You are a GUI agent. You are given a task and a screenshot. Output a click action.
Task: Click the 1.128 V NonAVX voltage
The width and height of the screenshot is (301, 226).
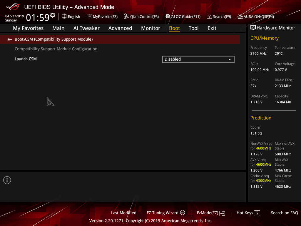point(256,154)
